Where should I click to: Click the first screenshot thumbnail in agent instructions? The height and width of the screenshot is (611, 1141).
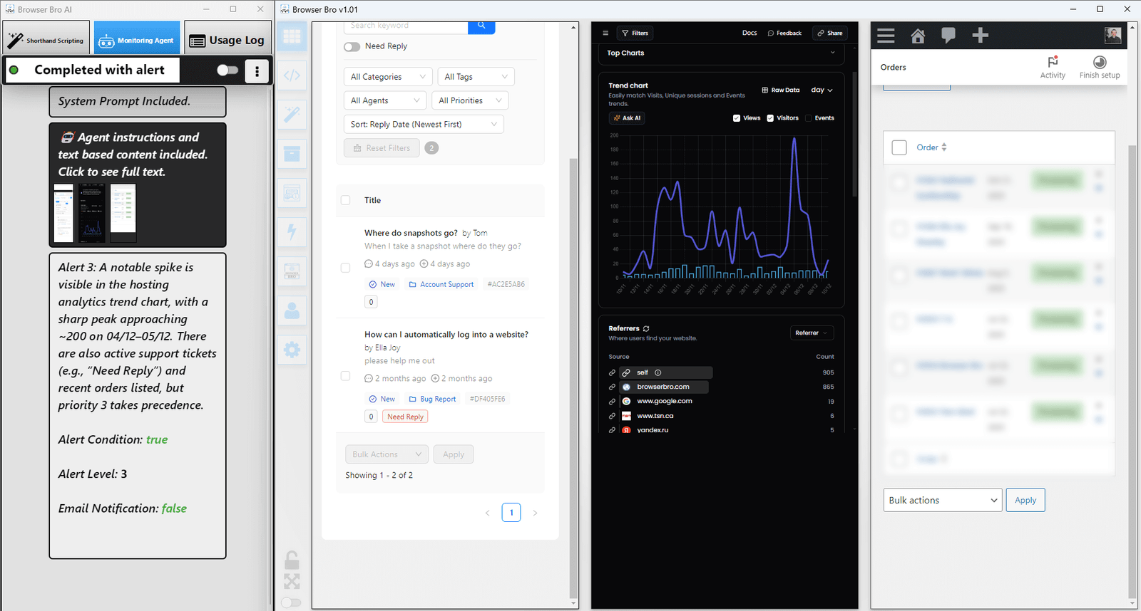pyautogui.click(x=63, y=213)
